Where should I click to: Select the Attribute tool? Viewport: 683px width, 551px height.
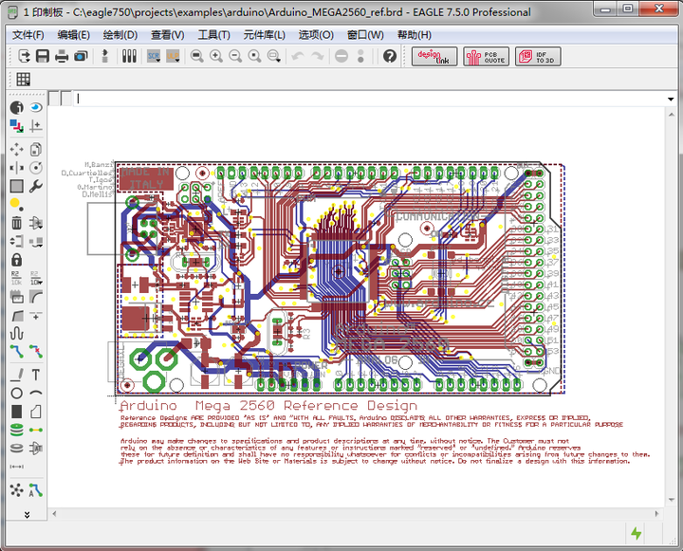pos(36,448)
